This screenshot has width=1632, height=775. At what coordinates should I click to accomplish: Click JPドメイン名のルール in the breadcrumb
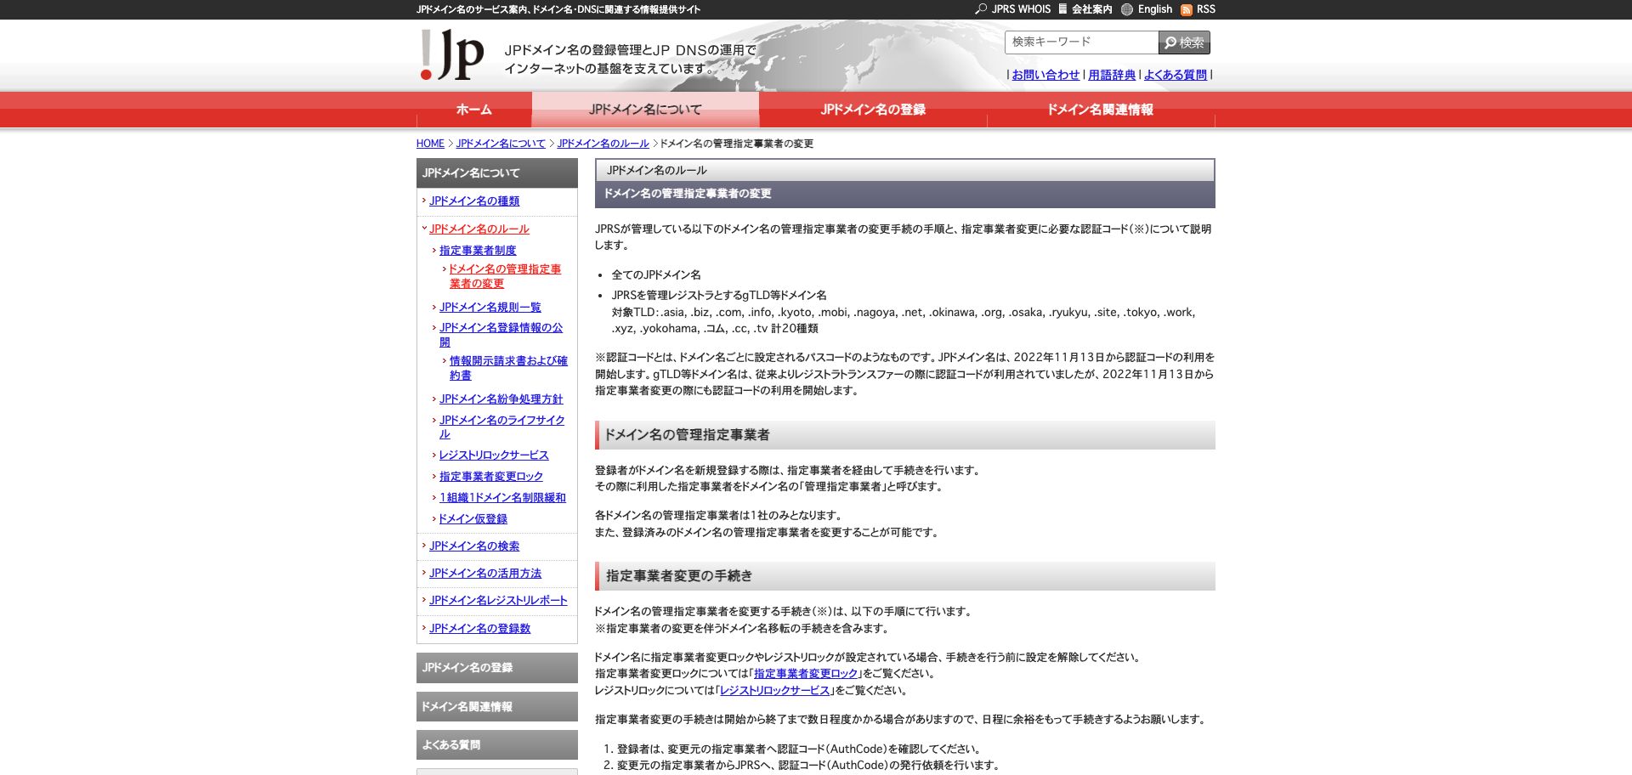[x=603, y=144]
